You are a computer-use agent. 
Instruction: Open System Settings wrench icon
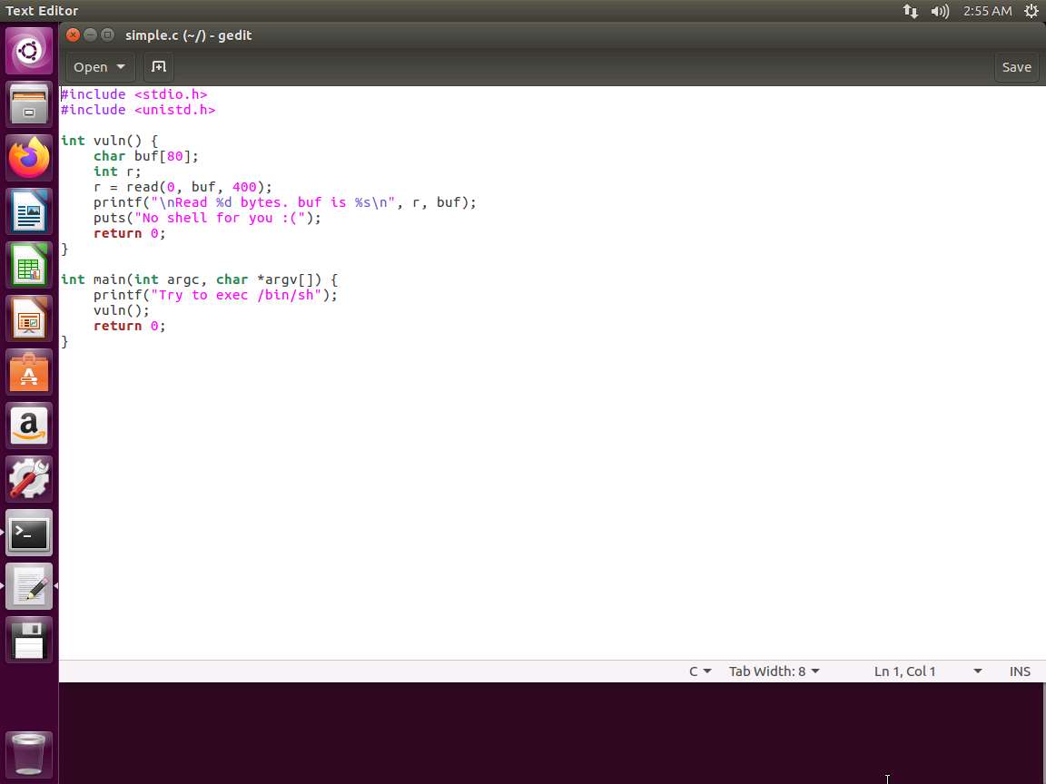click(29, 479)
